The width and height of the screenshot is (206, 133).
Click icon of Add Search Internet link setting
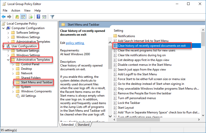115,41
